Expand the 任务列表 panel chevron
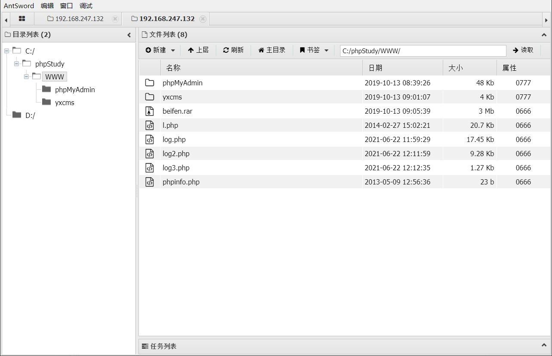The width and height of the screenshot is (552, 356). pyautogui.click(x=544, y=346)
